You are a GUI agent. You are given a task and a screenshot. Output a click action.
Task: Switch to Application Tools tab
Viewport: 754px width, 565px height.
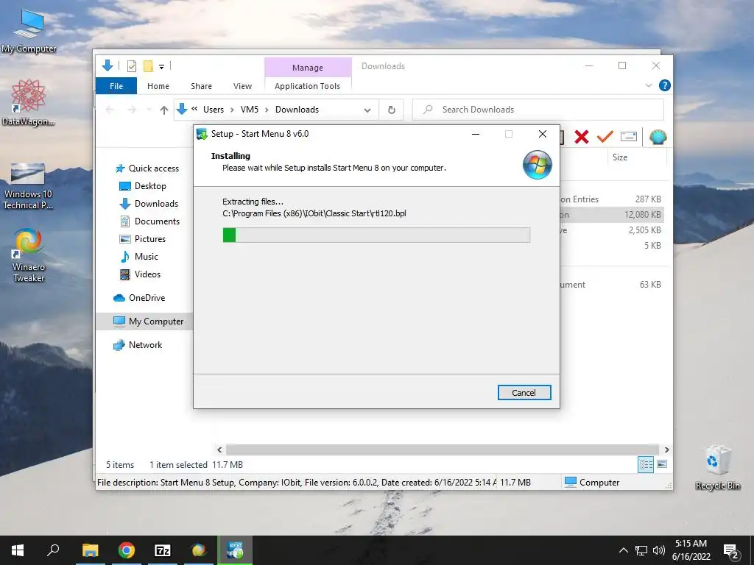(x=307, y=86)
